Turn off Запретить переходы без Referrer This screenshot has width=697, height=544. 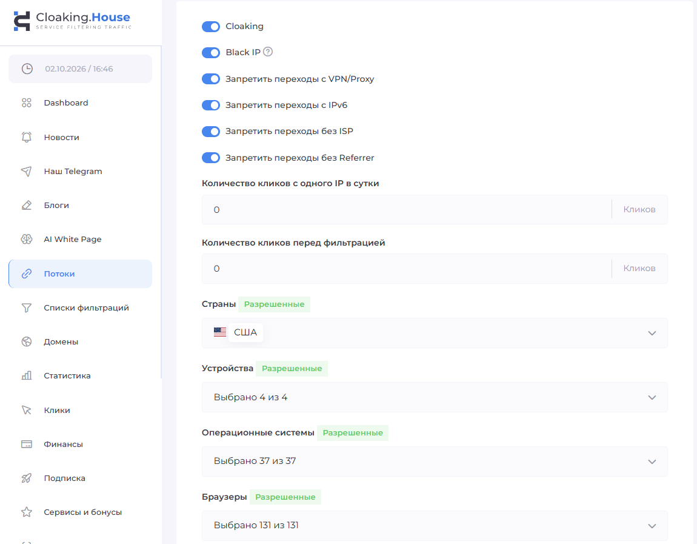[x=211, y=158]
